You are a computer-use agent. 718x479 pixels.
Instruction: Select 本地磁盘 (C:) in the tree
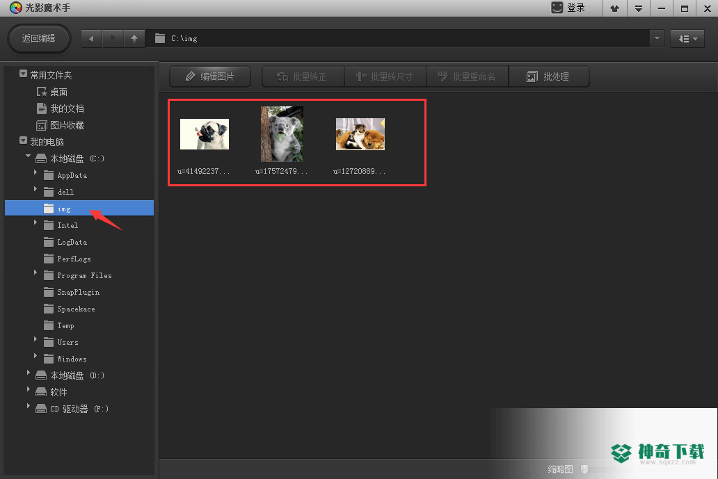[x=70, y=159]
